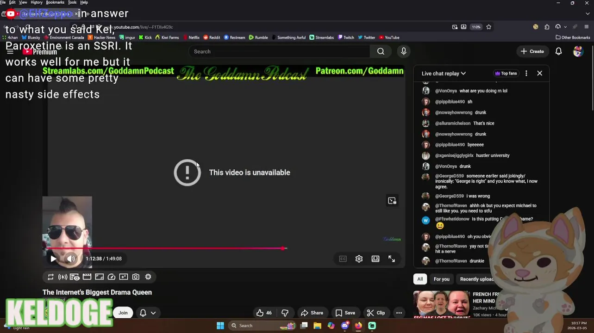Open live chat three-dot options
The image size is (594, 333).
tap(526, 73)
